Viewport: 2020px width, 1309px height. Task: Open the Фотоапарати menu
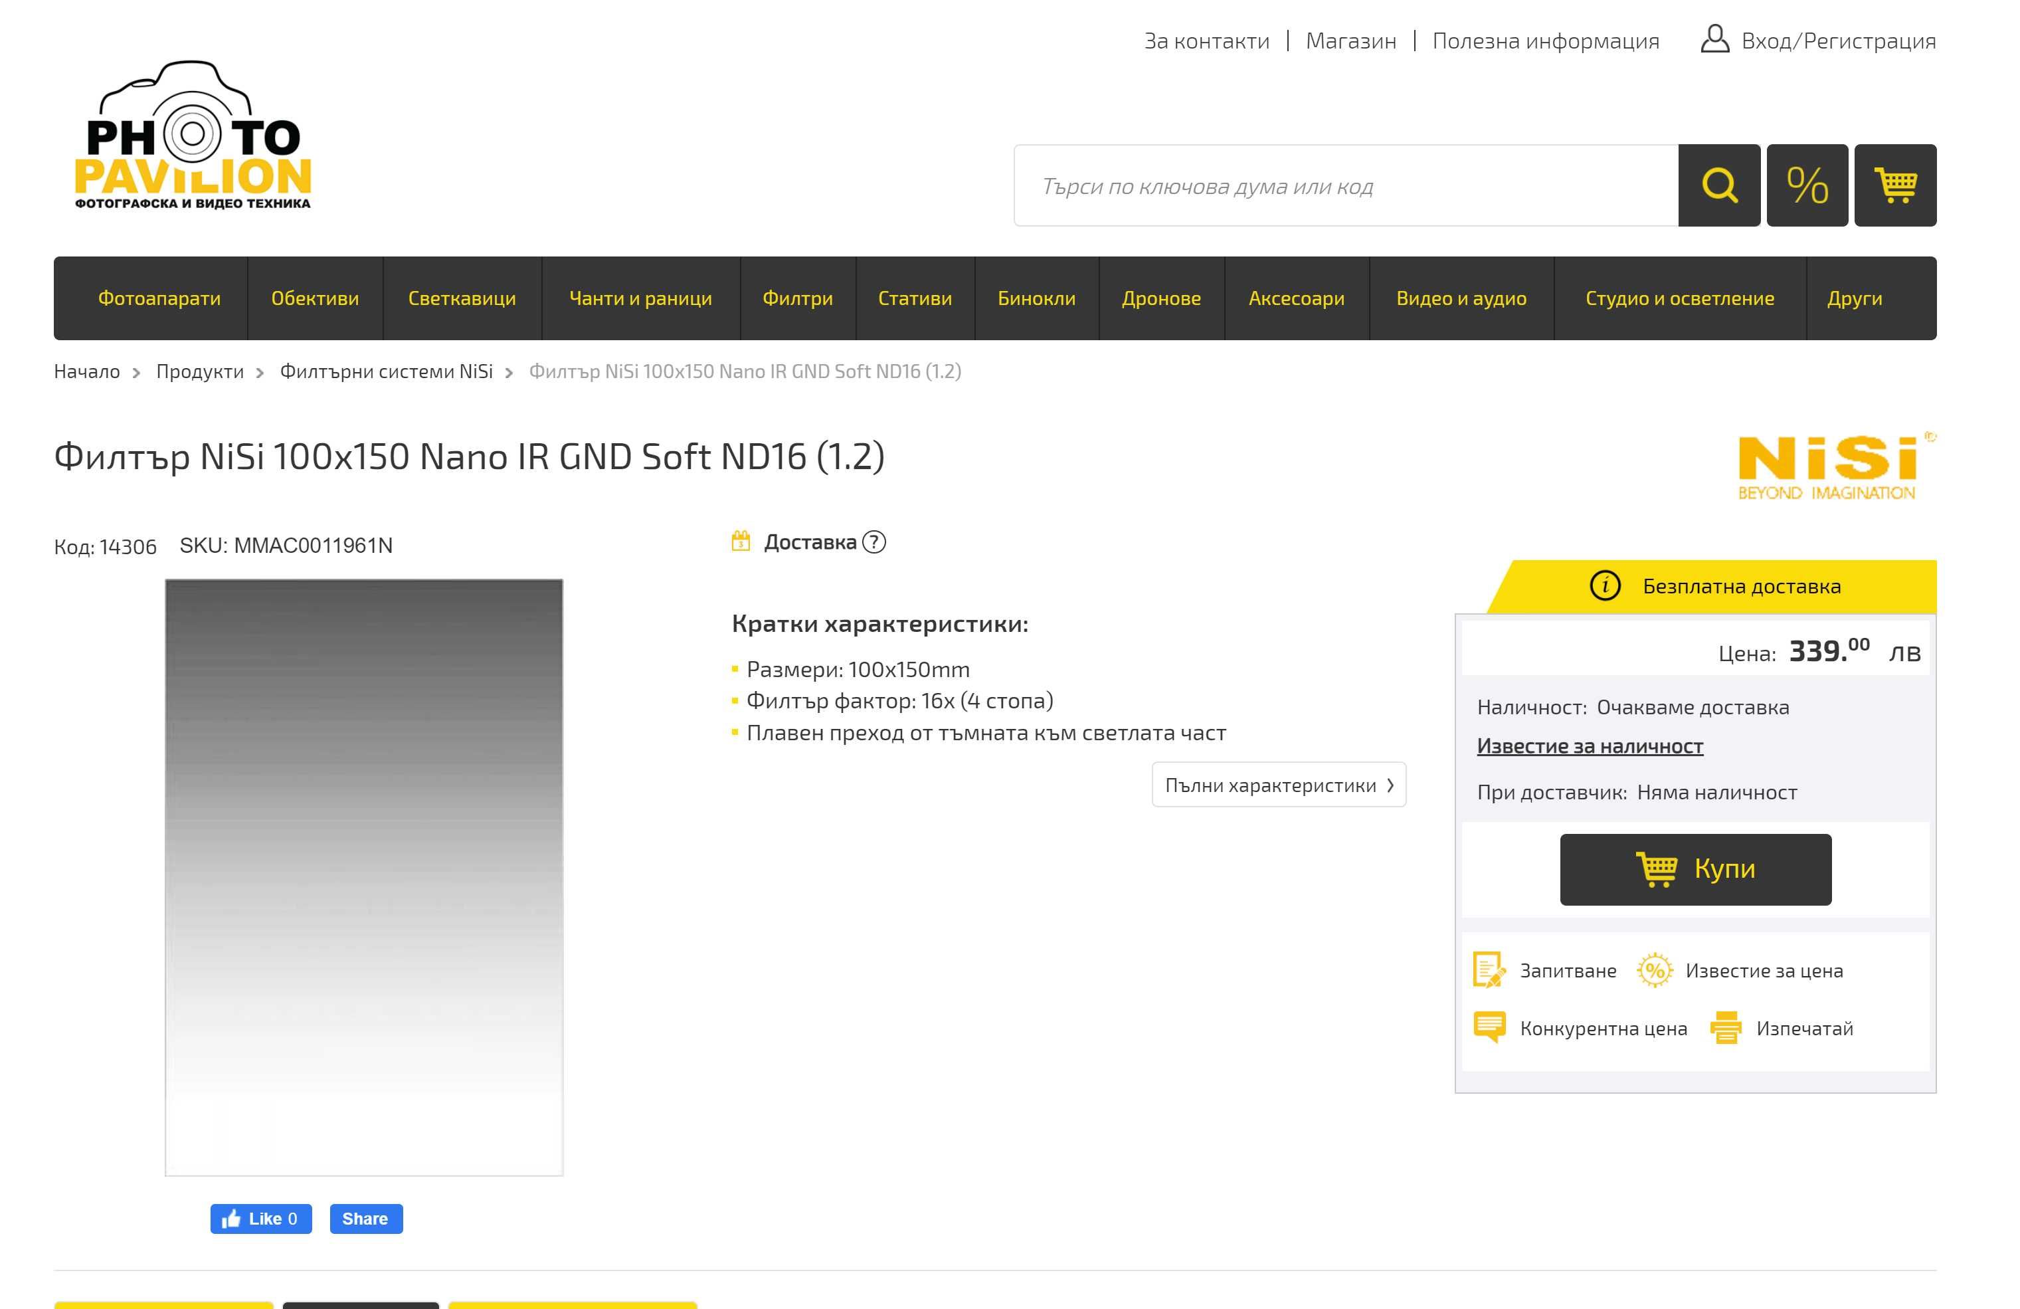(159, 298)
